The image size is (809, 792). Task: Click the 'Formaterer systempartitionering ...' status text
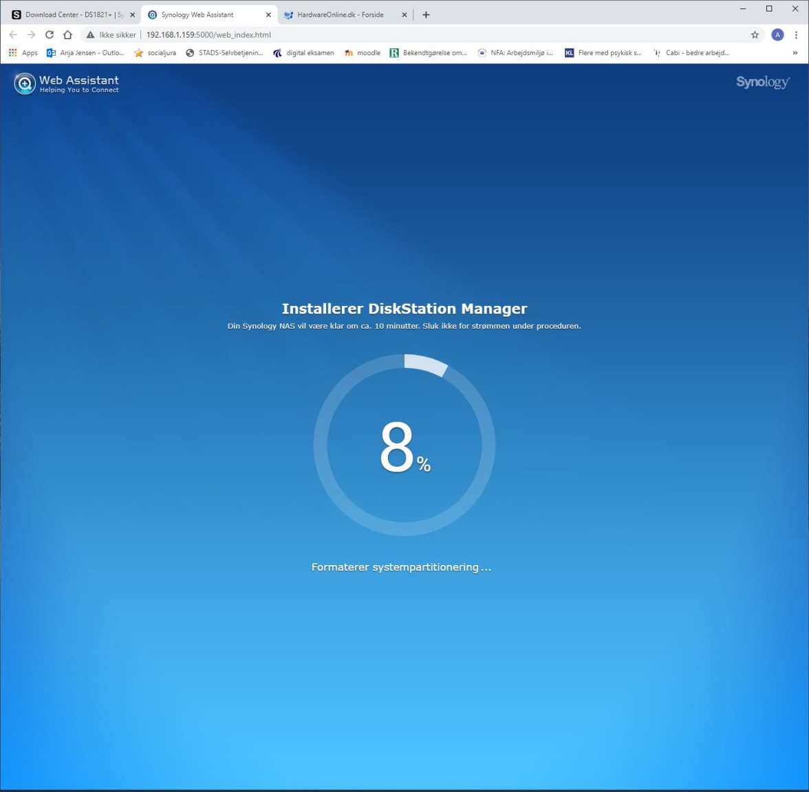401,567
